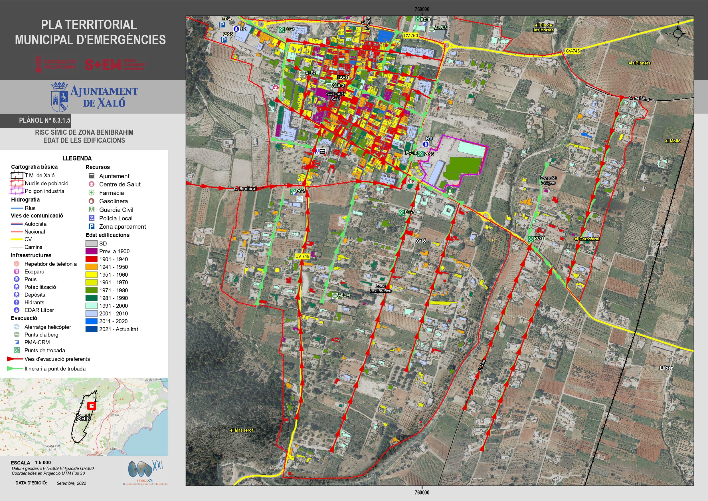Image resolution: width=708 pixels, height=501 pixels.
Task: Click the Ajuntament icon in the legend
Action: point(92,176)
